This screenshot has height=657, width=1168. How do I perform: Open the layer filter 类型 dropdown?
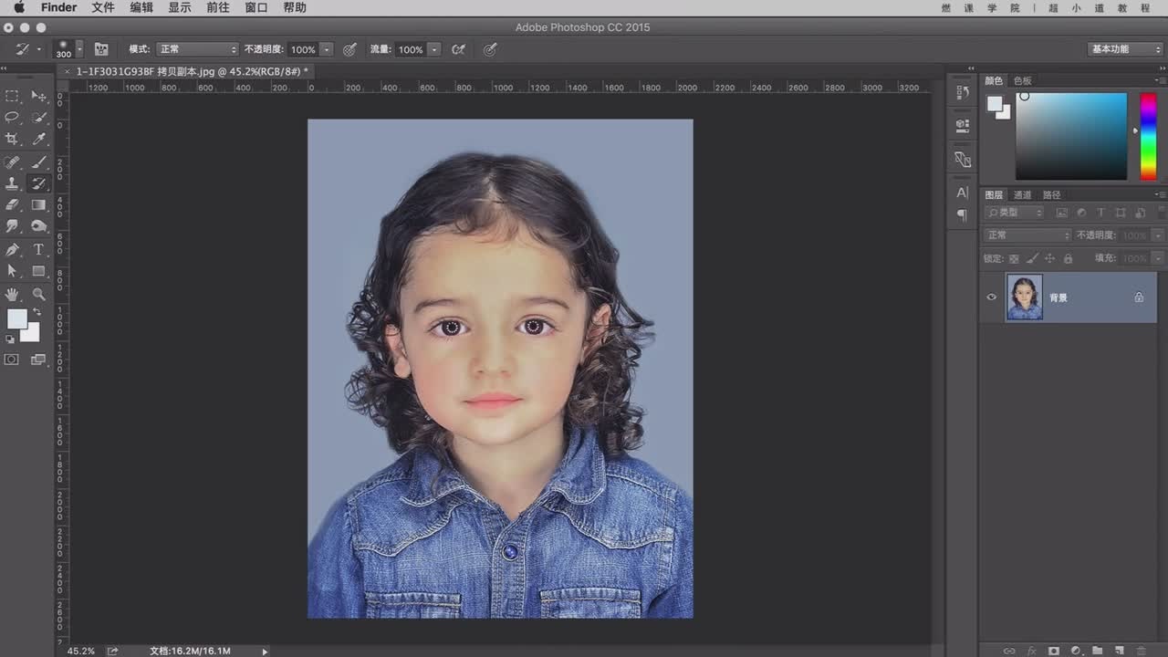point(1015,213)
